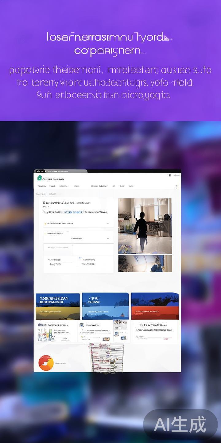Open the banner card with yellow stripe
221x443 pixels.
(58, 306)
